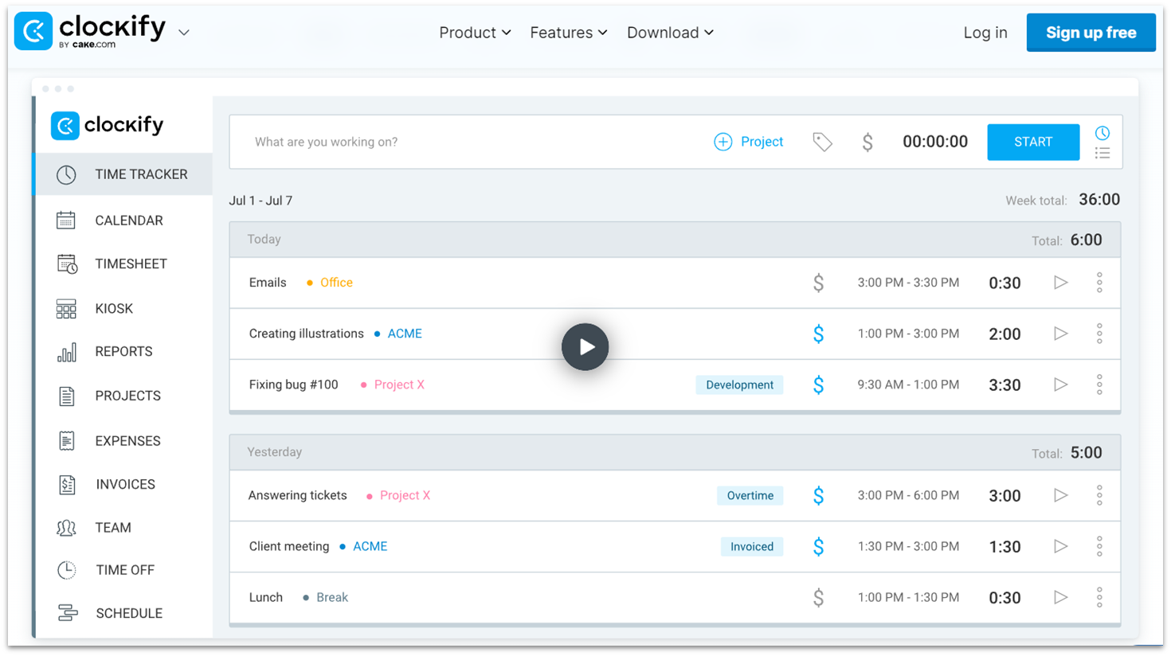This screenshot has height=656, width=1171.
Task: Open the Invoices icon in sidebar
Action: point(67,484)
